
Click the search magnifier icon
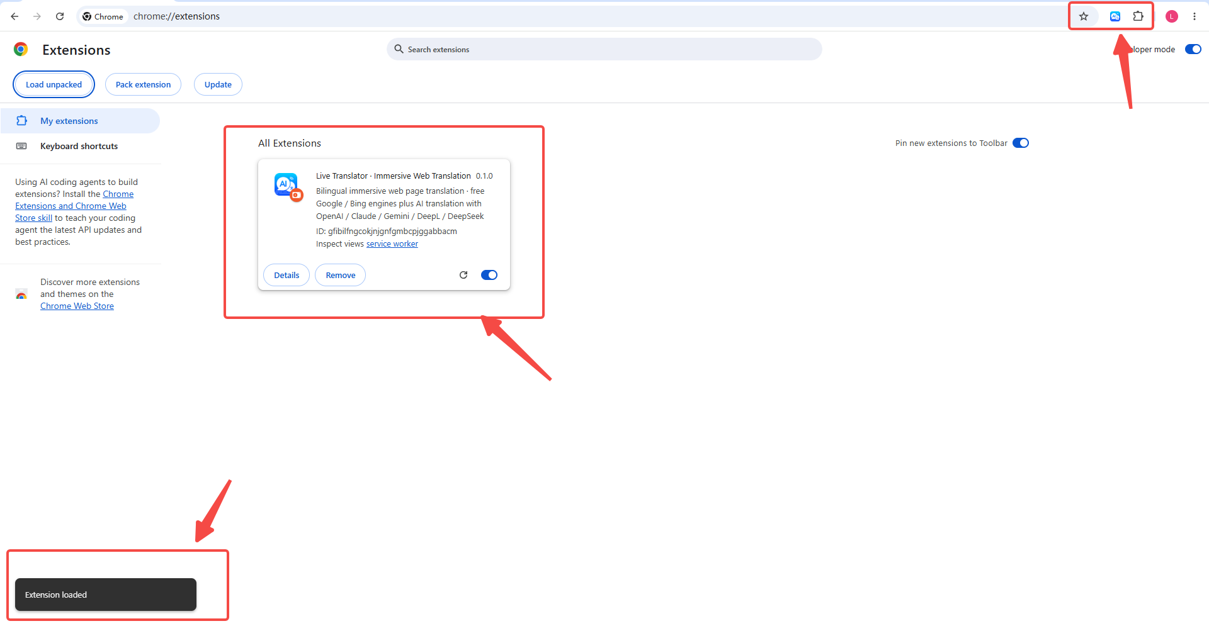click(399, 49)
